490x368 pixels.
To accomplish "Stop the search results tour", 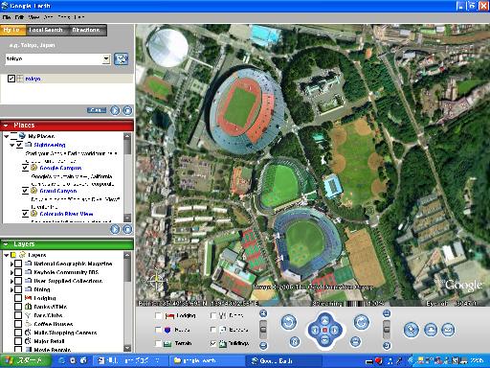I will point(127,110).
